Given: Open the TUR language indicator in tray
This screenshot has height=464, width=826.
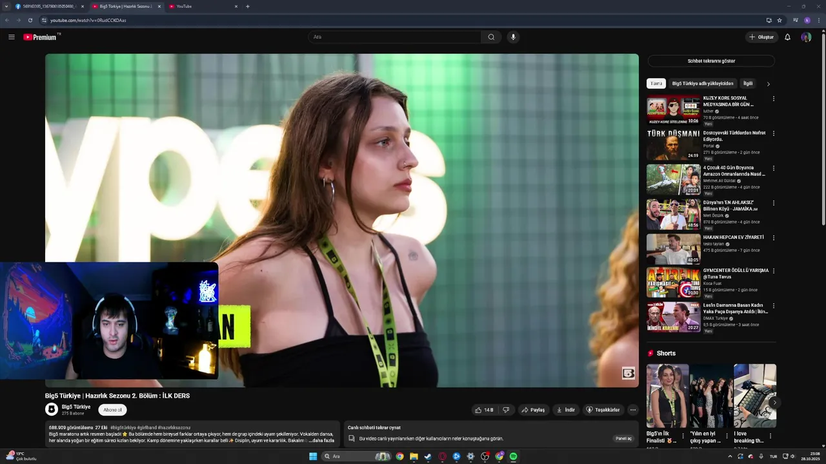Looking at the screenshot, I should click(773, 456).
